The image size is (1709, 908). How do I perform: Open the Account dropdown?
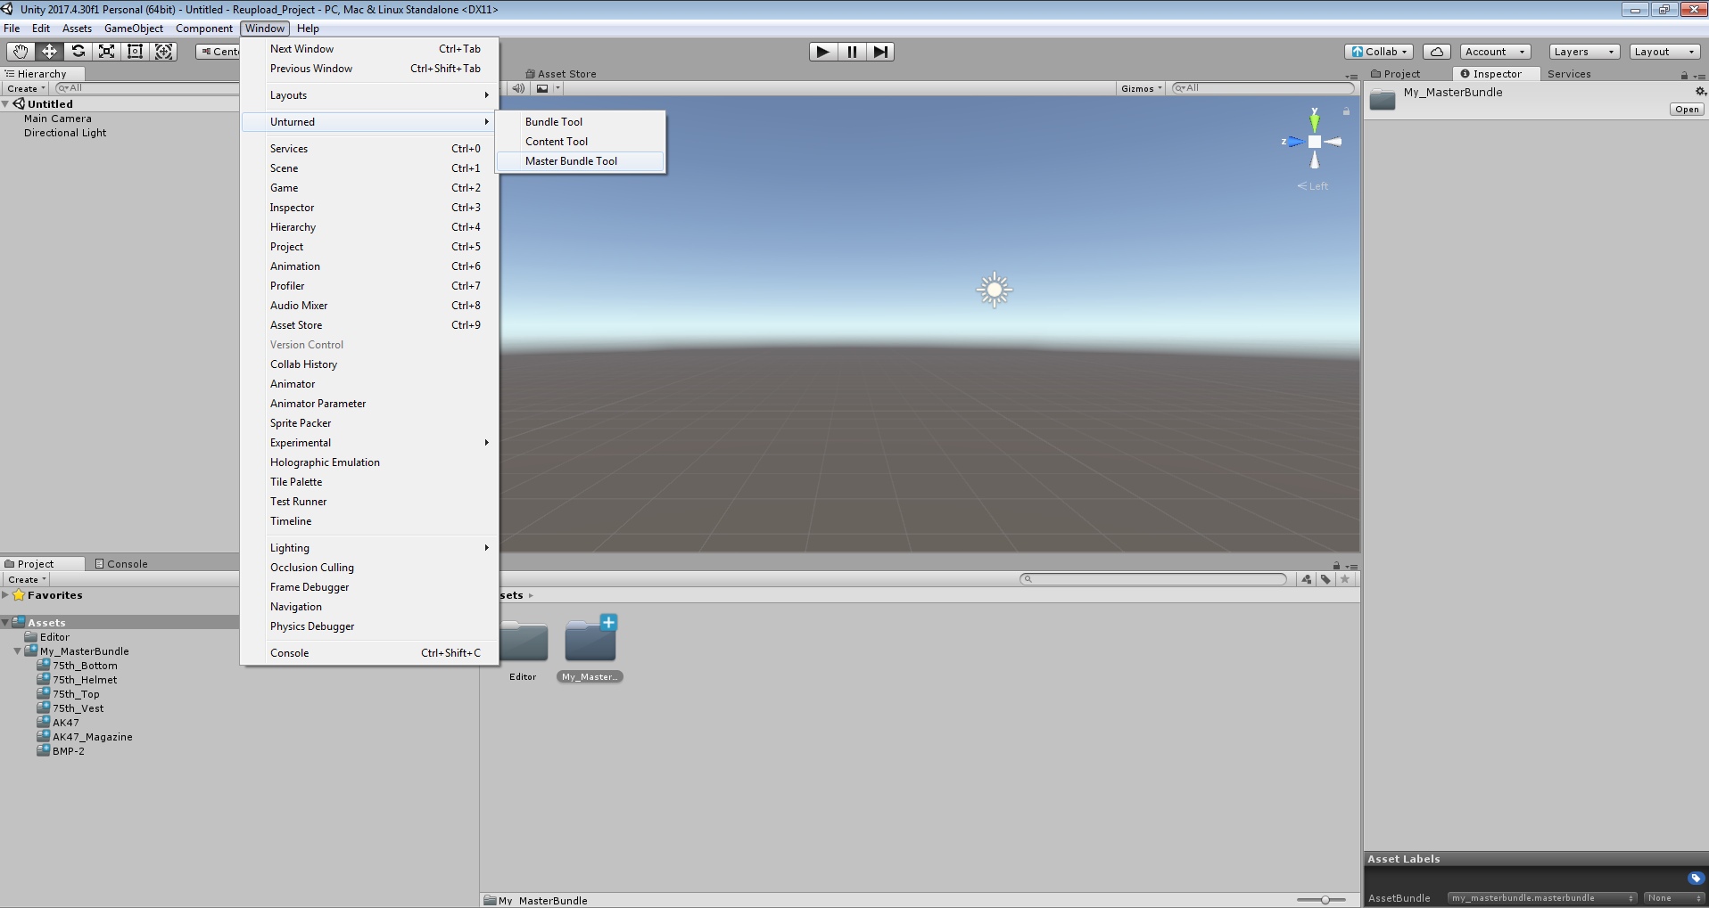(x=1495, y=52)
